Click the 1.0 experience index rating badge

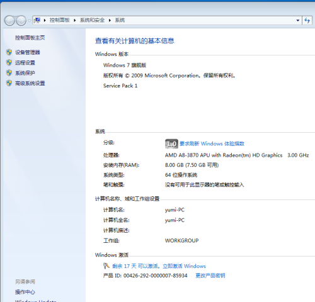tap(171, 143)
